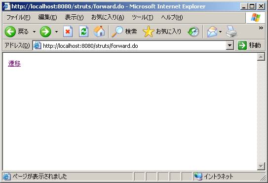Click the IE icon in title bar

coord(7,6)
